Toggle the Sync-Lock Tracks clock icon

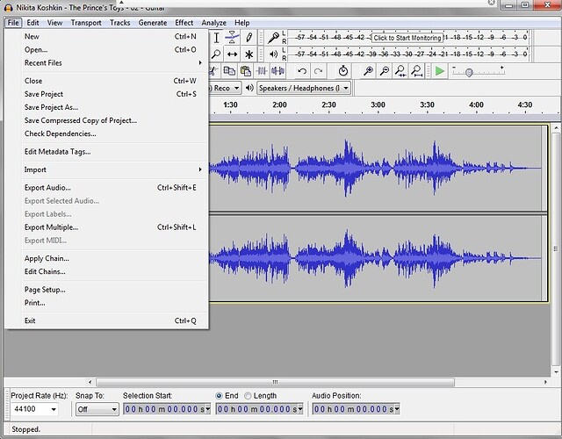343,71
